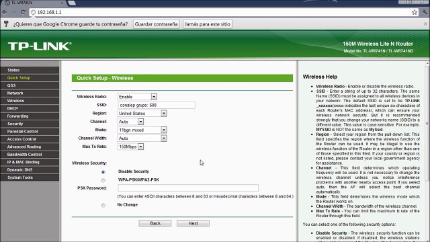Open Access Control settings

tap(30, 139)
